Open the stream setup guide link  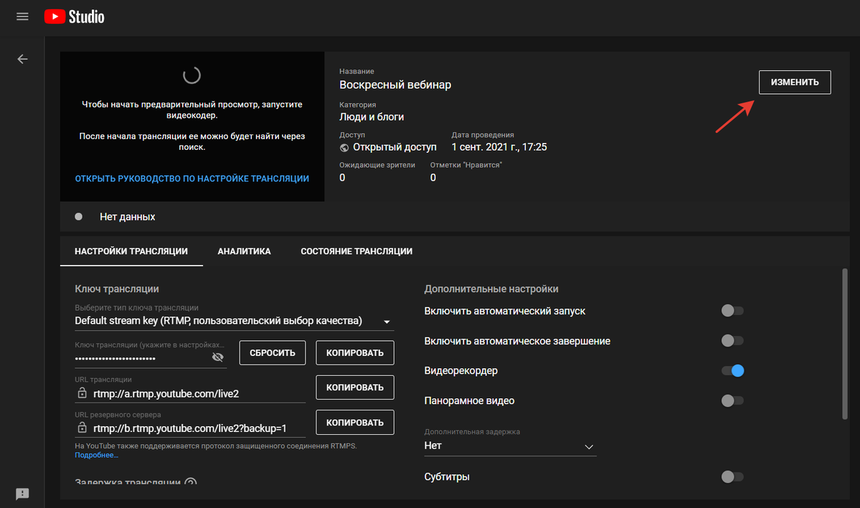[x=192, y=178]
